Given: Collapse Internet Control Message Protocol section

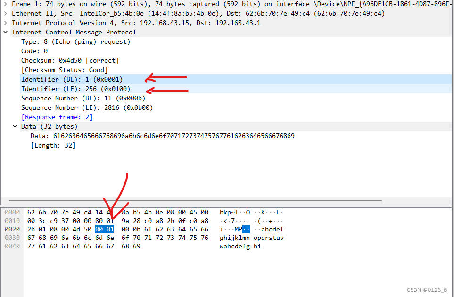Looking at the screenshot, I should tap(6, 32).
